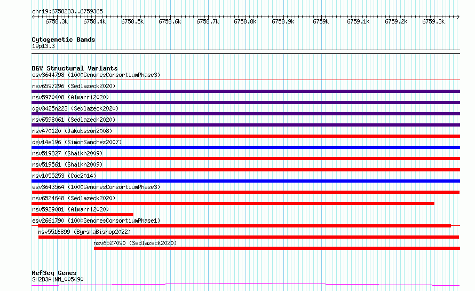Click variant label nsv6598061 (Sedlazeck2020)

pos(74,120)
